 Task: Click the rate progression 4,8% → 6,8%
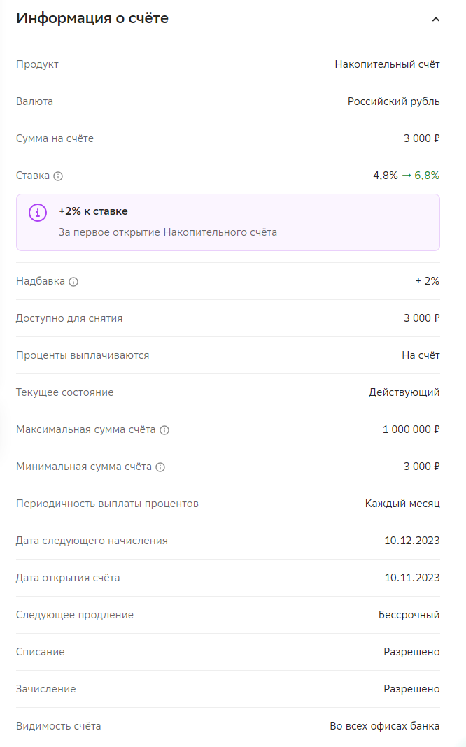click(406, 176)
